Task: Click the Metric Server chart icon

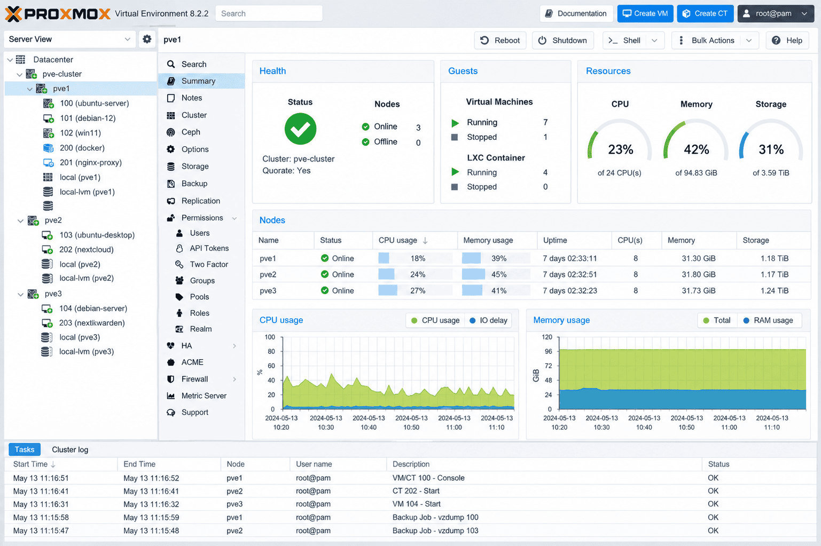Action: point(171,396)
